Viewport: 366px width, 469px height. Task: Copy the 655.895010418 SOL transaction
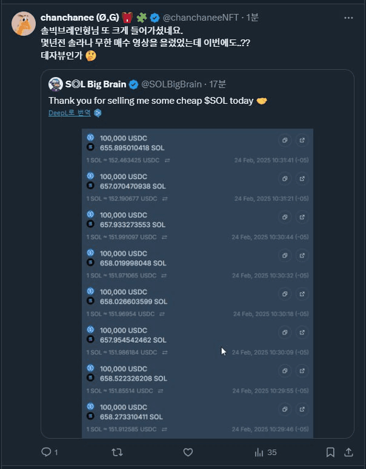[x=284, y=140]
